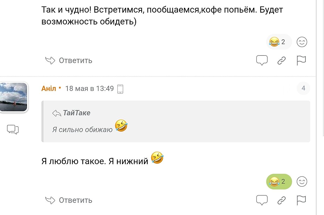Viewport: 324px width, 215px height.
Task: Copy the link icon of the top comment
Action: pos(282,61)
